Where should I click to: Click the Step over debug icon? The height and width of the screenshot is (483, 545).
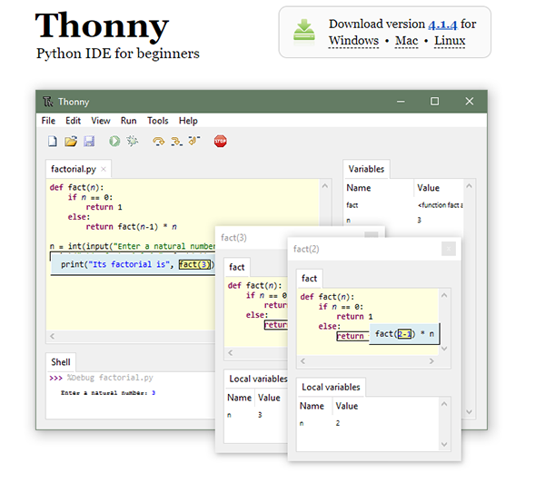coord(159,142)
